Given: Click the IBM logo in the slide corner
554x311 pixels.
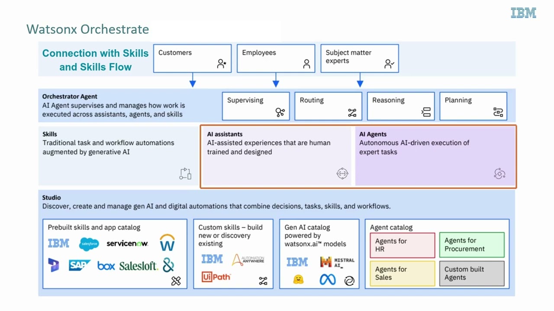Looking at the screenshot, I should pyautogui.click(x=523, y=13).
